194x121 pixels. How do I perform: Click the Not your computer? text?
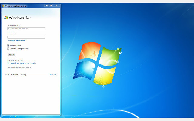[15, 60]
